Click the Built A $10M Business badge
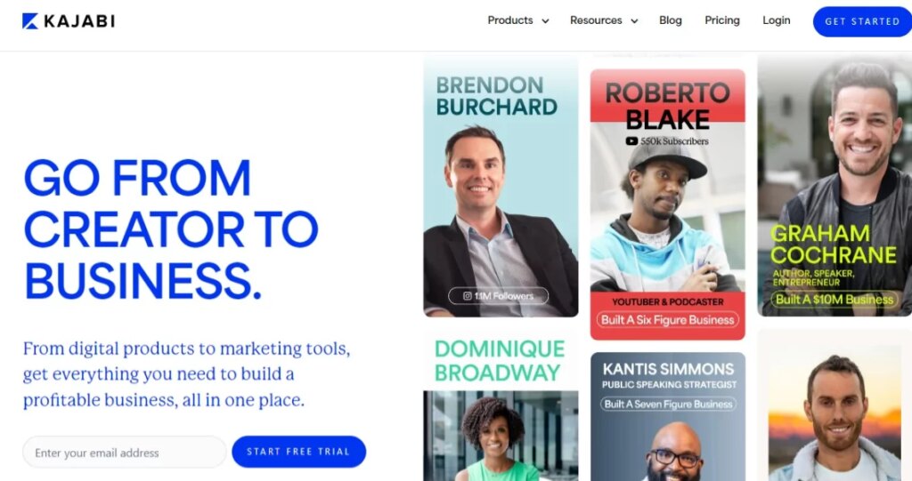This screenshot has height=481, width=912. [x=834, y=299]
